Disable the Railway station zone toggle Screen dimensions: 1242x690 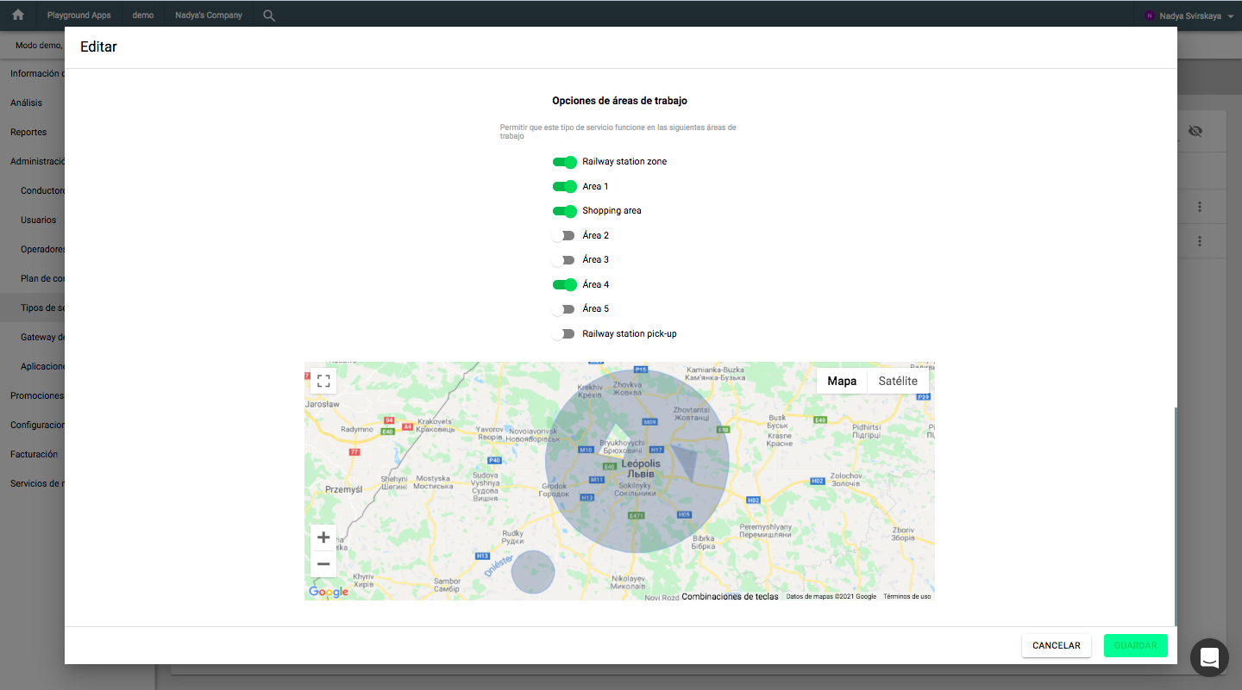point(565,162)
